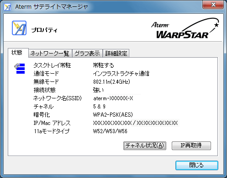Image resolution: width=227 pixels, height=178 pixels.
Task: Click the aterm-XXXXXX-X SSID value
Action: tap(113, 98)
